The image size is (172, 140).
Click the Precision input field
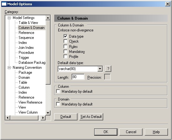click(107, 77)
